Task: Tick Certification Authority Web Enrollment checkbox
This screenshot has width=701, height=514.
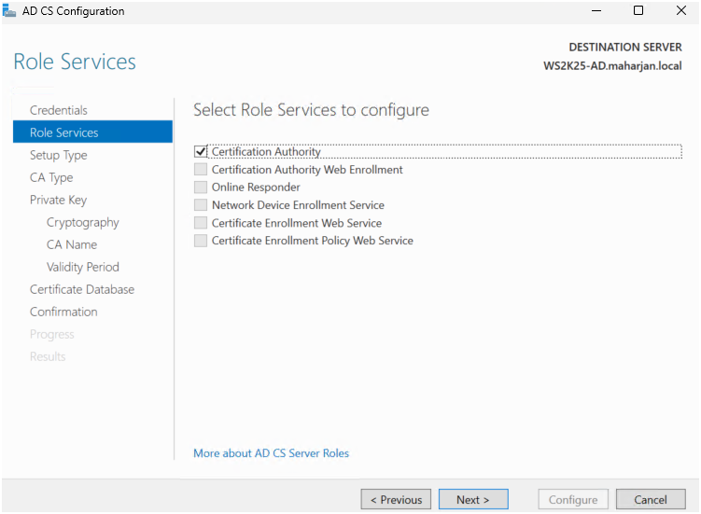Action: click(x=200, y=170)
